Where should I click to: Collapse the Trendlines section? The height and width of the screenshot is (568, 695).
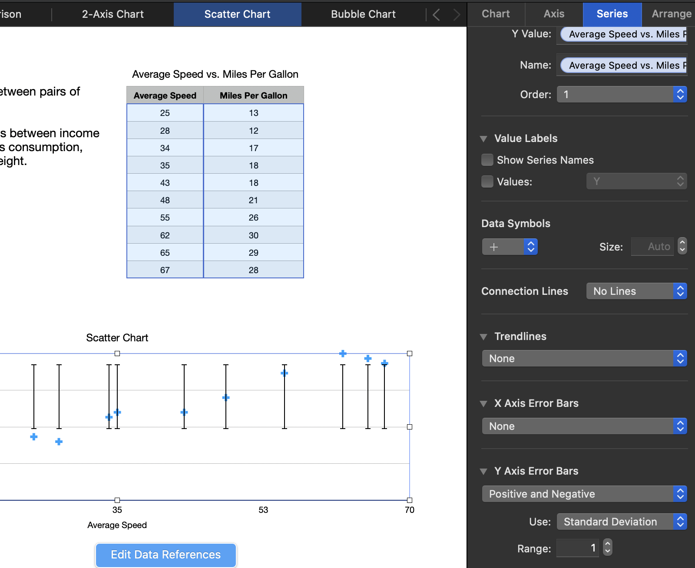[483, 337]
